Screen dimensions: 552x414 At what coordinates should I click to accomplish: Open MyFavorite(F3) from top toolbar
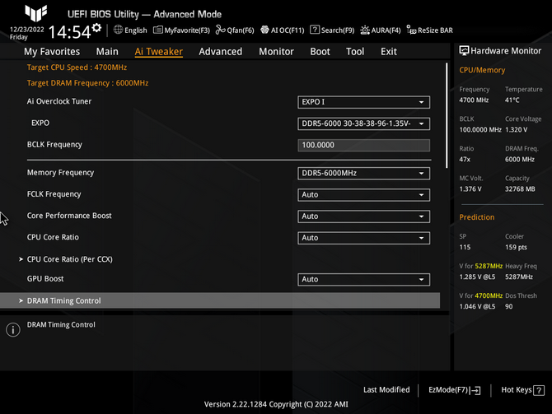pyautogui.click(x=181, y=30)
